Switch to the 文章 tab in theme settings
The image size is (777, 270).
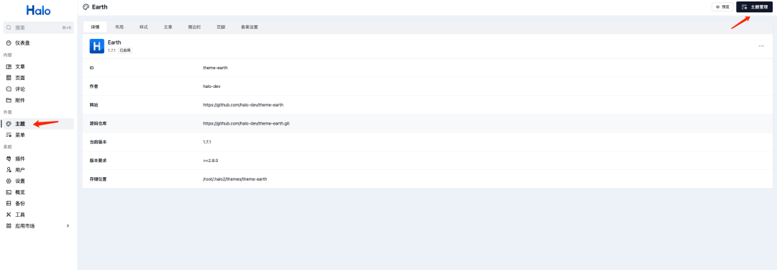(168, 27)
